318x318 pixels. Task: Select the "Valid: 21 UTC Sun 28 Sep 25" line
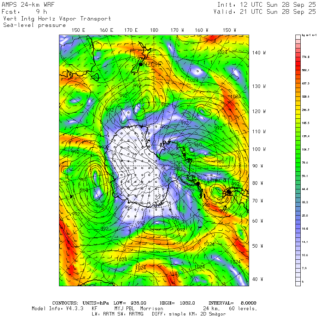click(264, 12)
